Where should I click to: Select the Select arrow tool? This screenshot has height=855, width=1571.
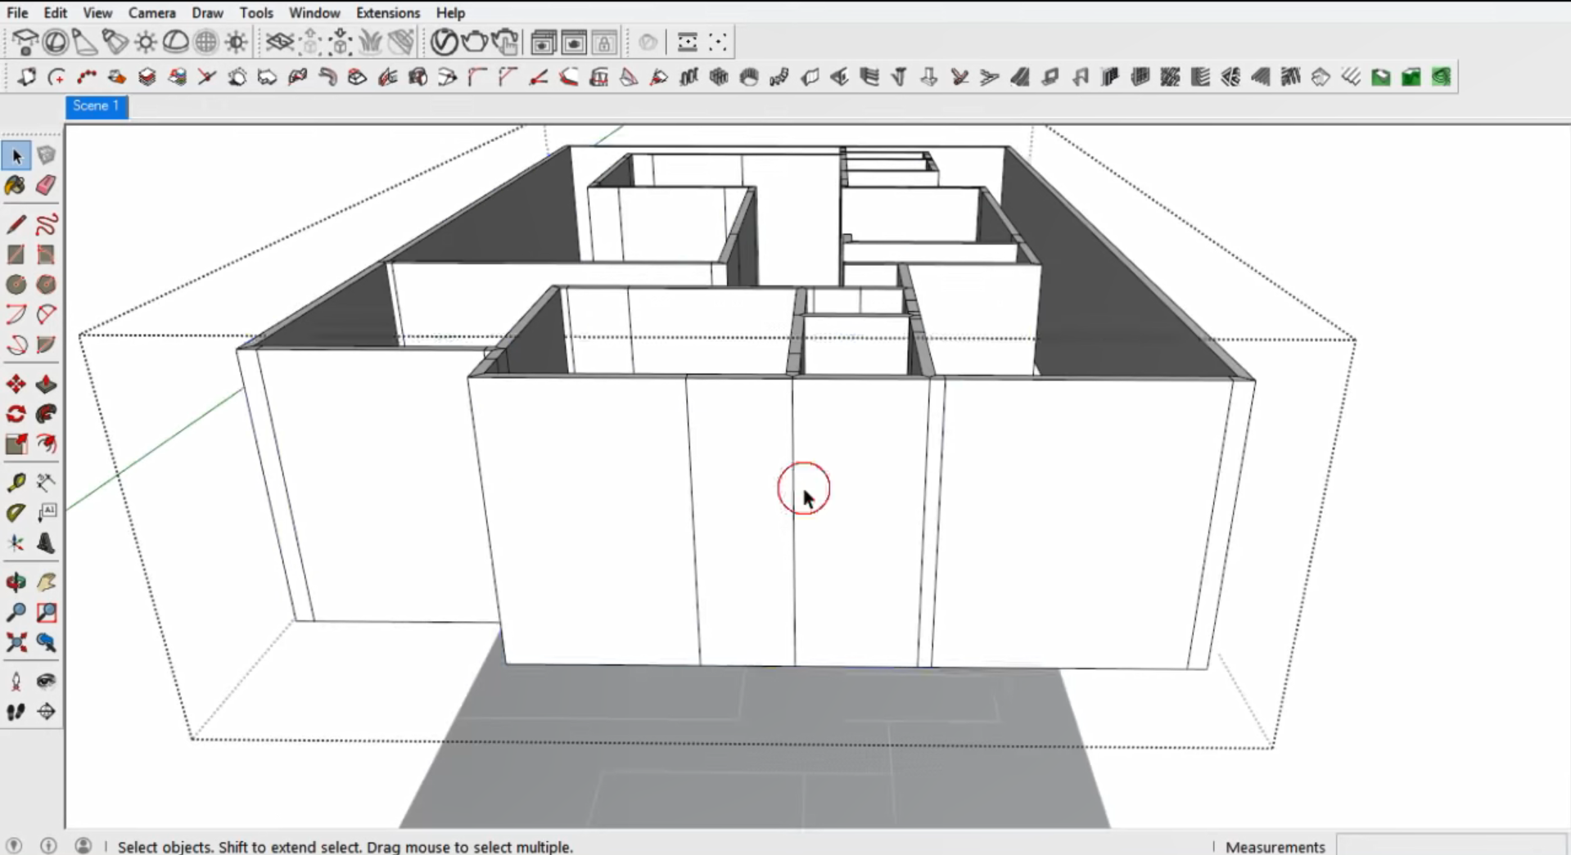(16, 155)
